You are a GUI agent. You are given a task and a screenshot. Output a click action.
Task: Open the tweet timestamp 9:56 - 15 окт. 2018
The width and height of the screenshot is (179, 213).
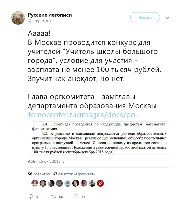(46, 162)
